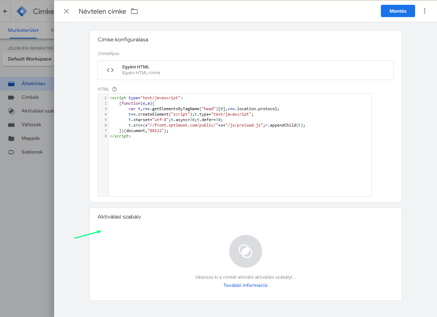Open Áttekintés in the sidebar
Viewport: 437px width, 317px height.
pyautogui.click(x=27, y=83)
